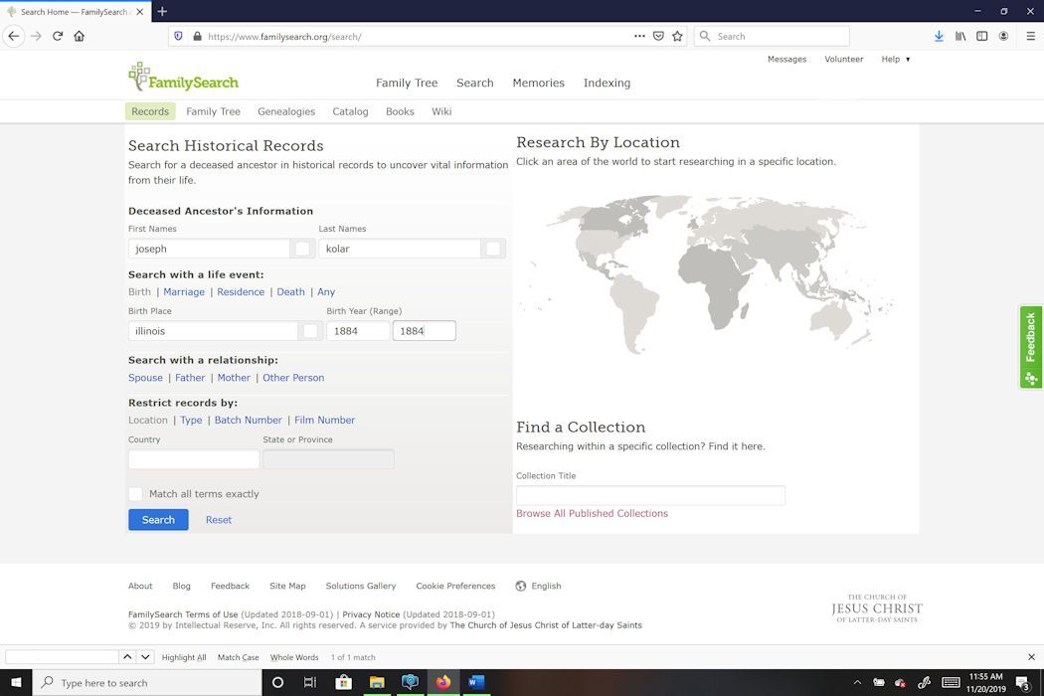The width and height of the screenshot is (1044, 696).
Task: Open the Firefox library icon
Action: coord(960,36)
